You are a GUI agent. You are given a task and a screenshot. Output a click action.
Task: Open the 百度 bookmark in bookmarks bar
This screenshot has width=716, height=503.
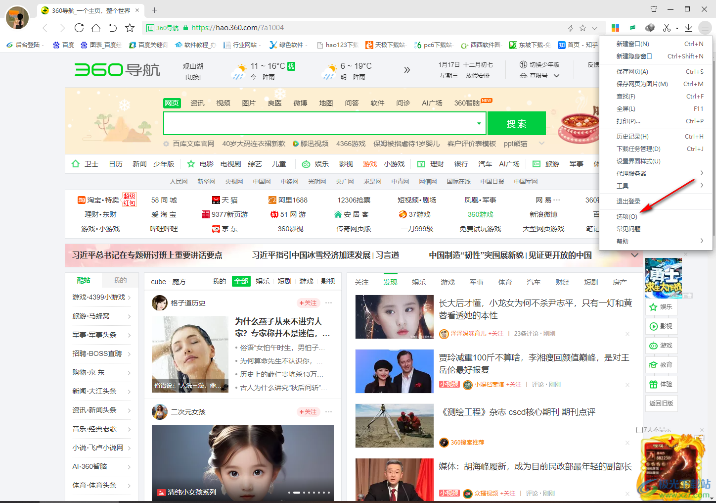tap(63, 45)
